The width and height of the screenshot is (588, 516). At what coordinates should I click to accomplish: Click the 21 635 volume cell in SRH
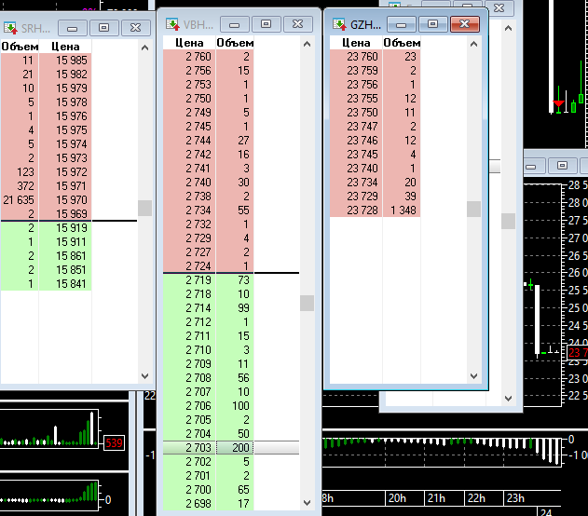pos(20,200)
